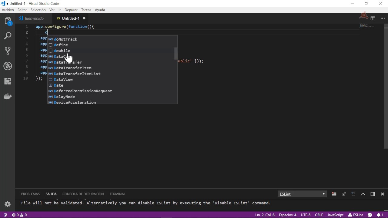Change end of line sequence CRLF
Image resolution: width=388 pixels, height=218 pixels.
319,215
